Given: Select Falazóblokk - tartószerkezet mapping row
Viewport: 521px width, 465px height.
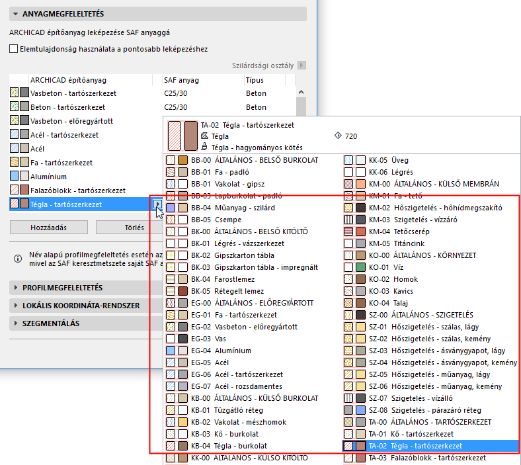Looking at the screenshot, I should tap(87, 190).
